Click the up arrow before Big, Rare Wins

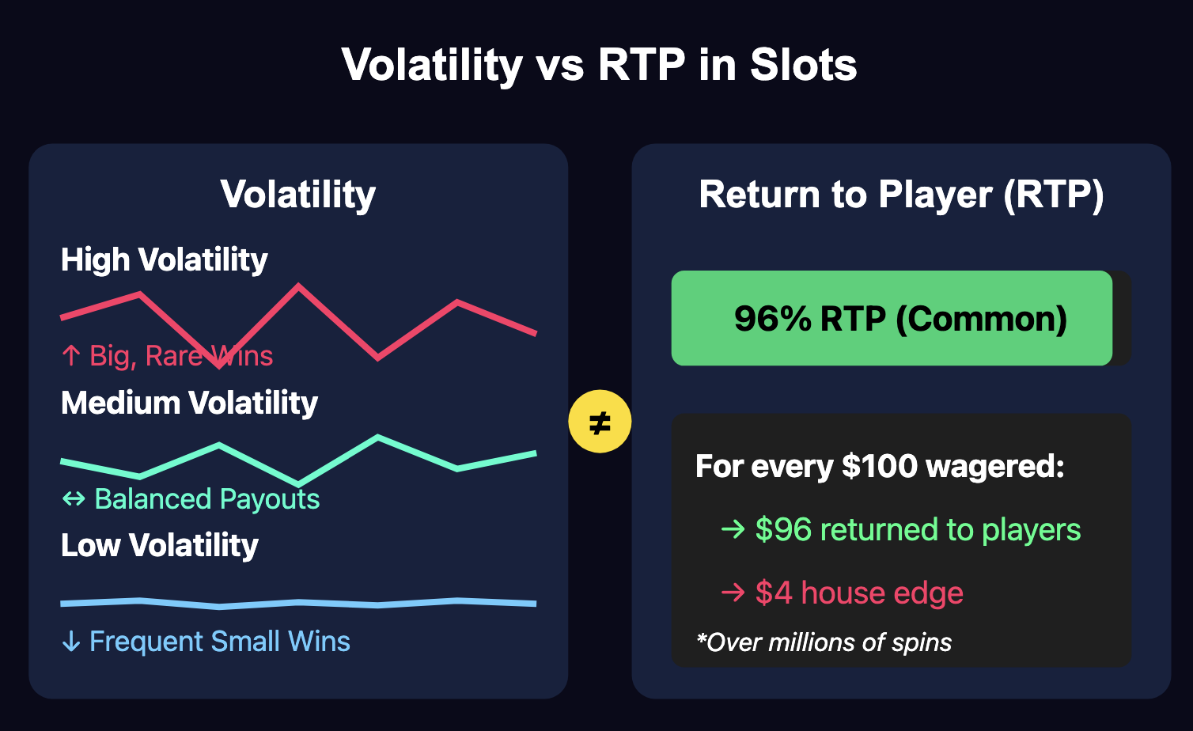click(71, 356)
